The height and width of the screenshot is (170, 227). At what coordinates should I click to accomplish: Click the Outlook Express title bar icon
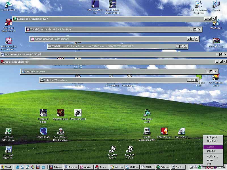23,71
